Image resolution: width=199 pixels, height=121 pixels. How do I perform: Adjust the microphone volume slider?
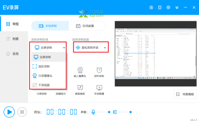(104, 112)
